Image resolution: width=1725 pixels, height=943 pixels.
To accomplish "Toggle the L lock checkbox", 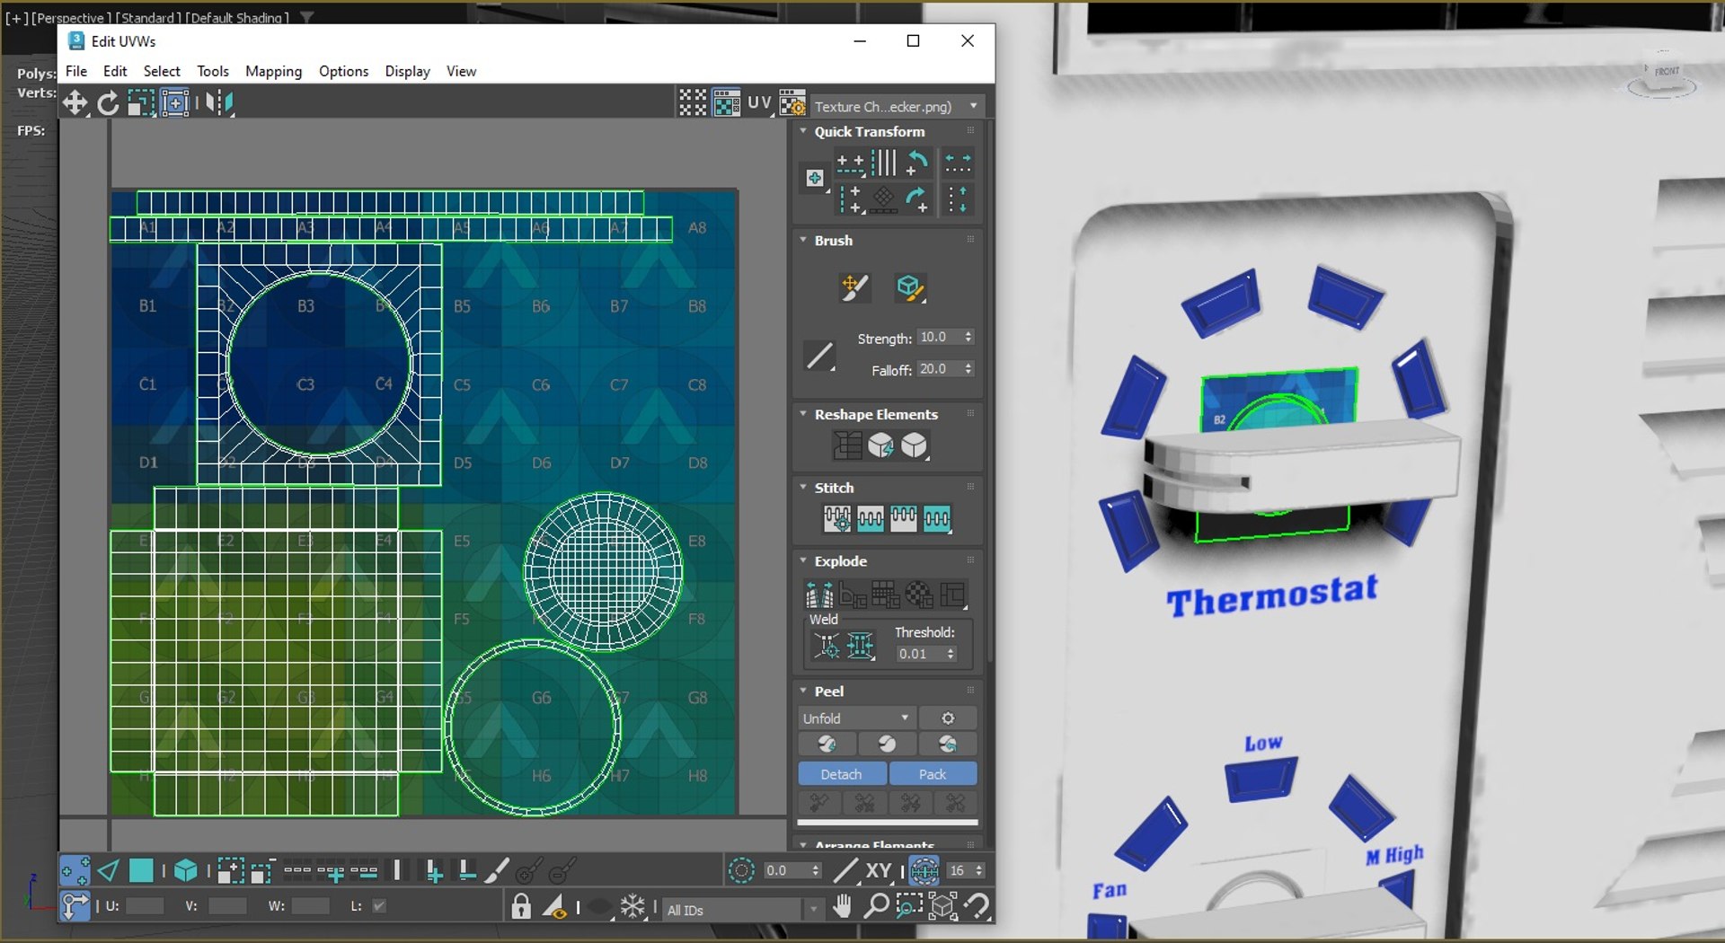I will pos(379,906).
